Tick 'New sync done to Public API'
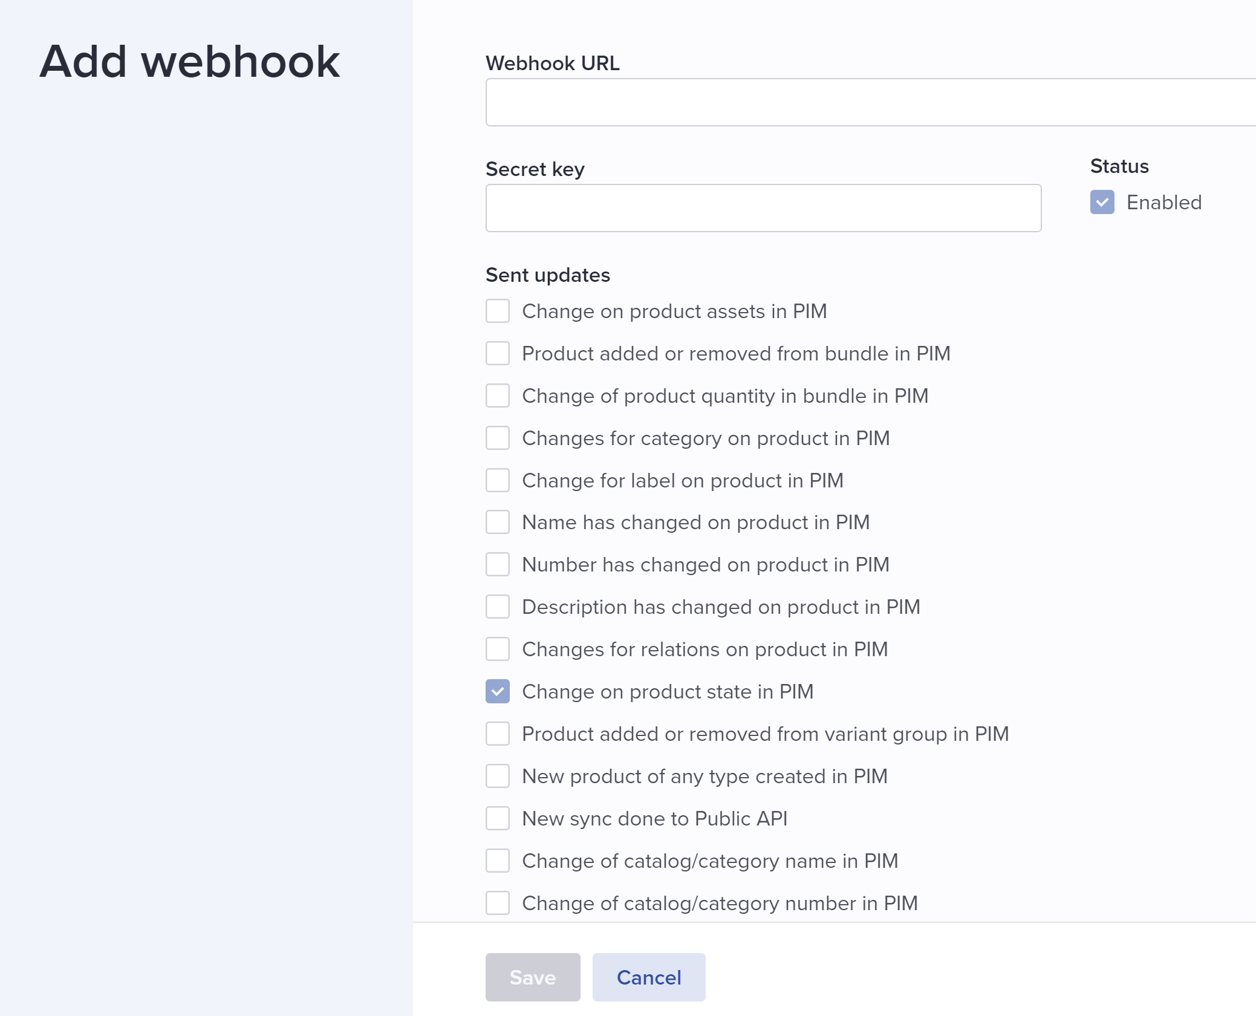 [498, 818]
